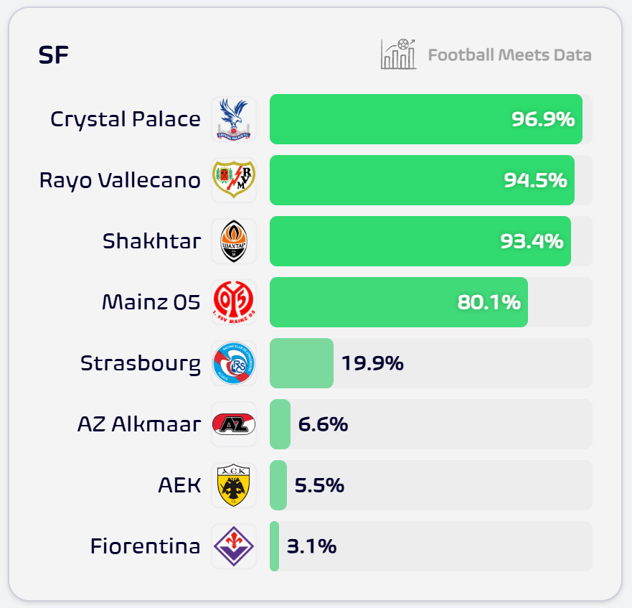Click the Crystal Palace club crest
This screenshot has width=632, height=608.
(x=234, y=119)
